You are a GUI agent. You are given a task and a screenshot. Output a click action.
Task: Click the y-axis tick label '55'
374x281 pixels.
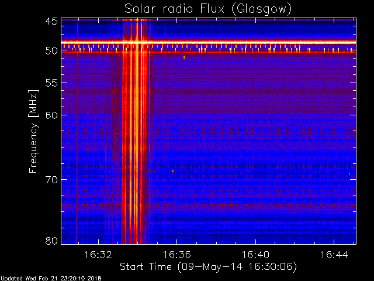click(x=51, y=83)
